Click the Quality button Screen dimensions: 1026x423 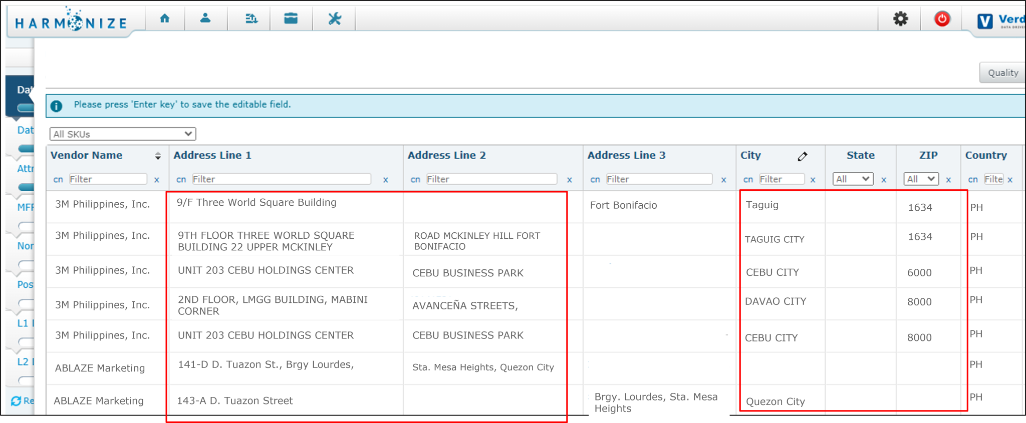[1002, 73]
